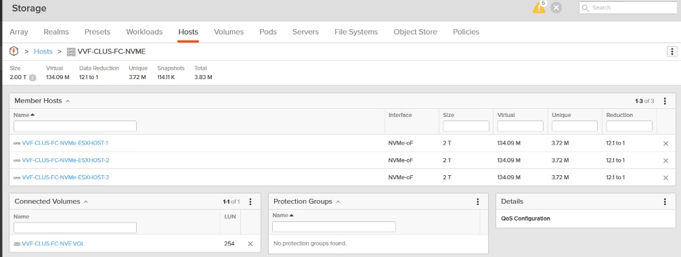The height and width of the screenshot is (257, 681).
Task: Open Member Hosts panel options menu
Action: coord(665,101)
